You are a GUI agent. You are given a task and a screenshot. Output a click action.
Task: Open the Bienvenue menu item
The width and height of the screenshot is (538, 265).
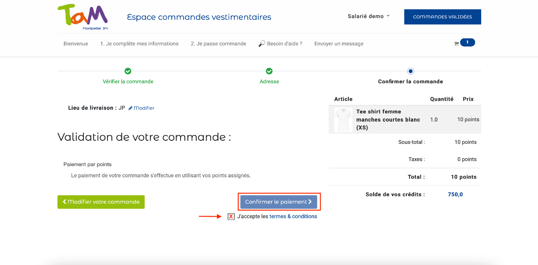click(x=76, y=44)
